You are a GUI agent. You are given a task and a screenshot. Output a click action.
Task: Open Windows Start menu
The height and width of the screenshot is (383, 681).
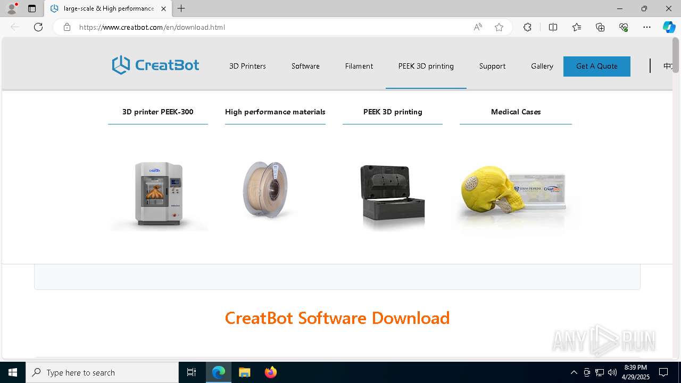coord(13,372)
